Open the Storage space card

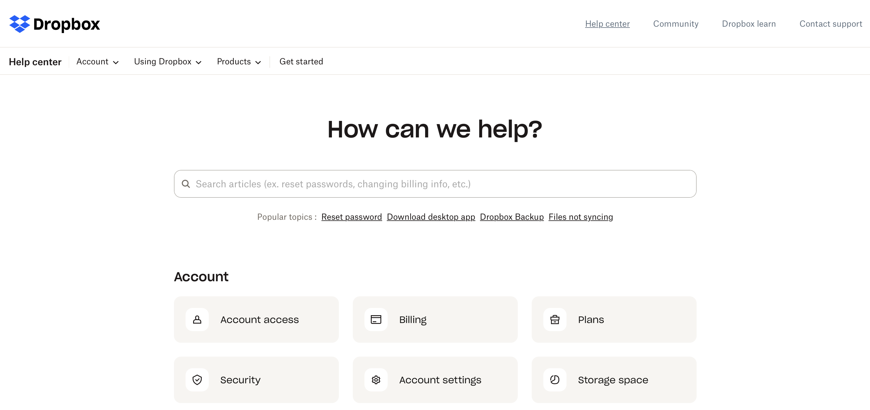614,380
